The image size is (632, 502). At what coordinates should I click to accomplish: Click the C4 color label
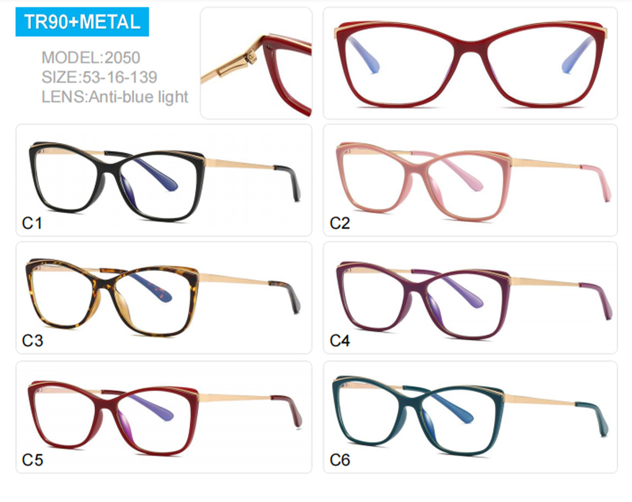tap(340, 341)
